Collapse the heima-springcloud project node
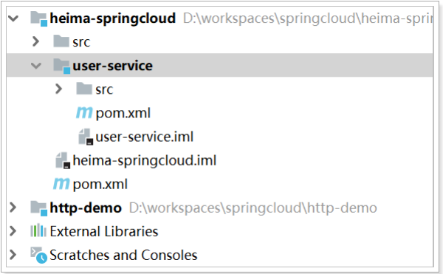This screenshot has width=443, height=274. click(x=13, y=18)
